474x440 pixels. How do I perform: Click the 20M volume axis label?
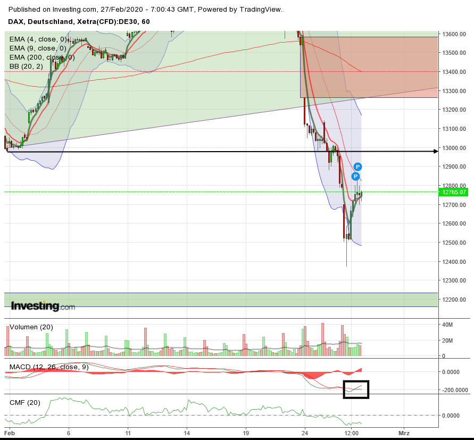click(x=447, y=341)
